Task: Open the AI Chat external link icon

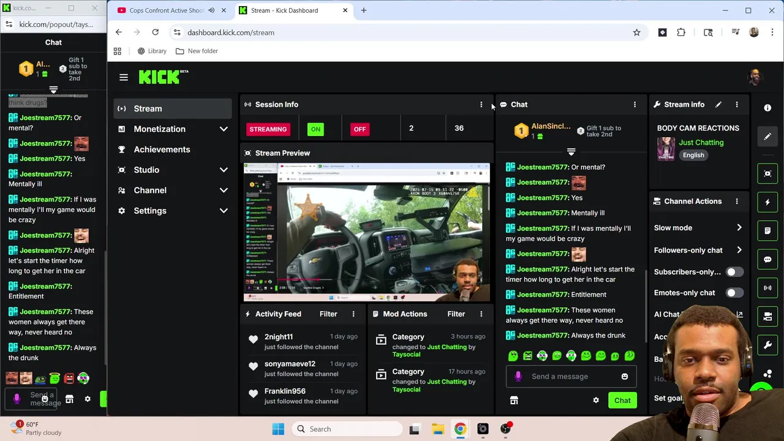Action: click(739, 314)
